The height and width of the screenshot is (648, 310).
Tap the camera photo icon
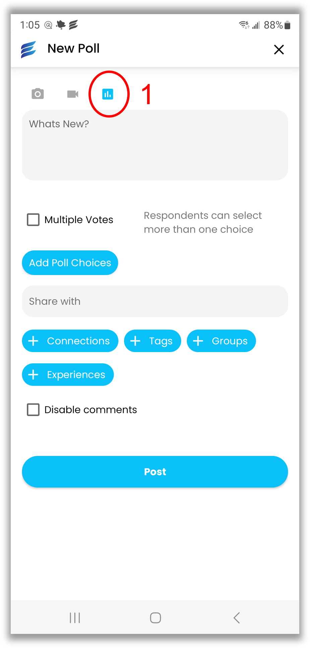pos(38,94)
